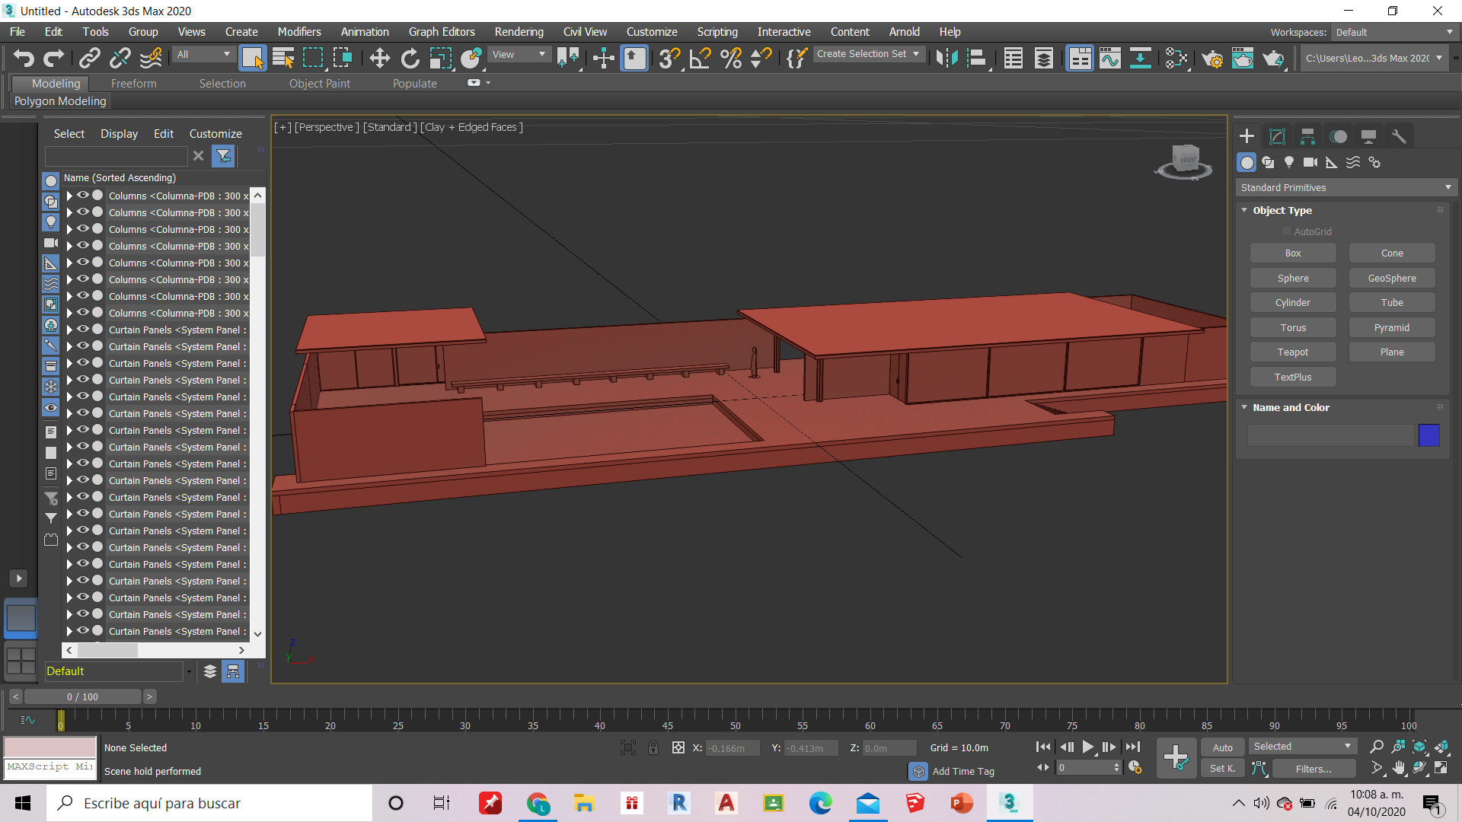Viewport: 1462px width, 822px height.
Task: Click the ViewCube in the viewport
Action: [x=1184, y=161]
